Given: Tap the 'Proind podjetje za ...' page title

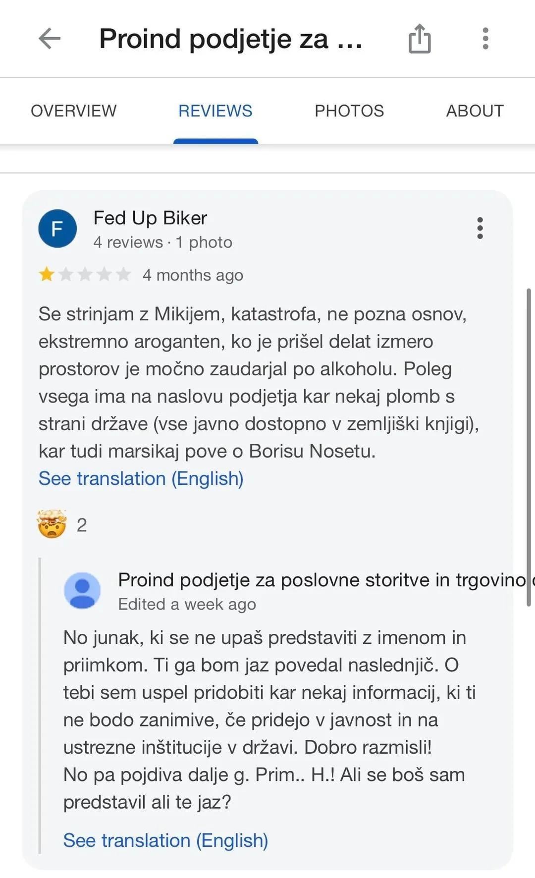Looking at the screenshot, I should (x=231, y=39).
